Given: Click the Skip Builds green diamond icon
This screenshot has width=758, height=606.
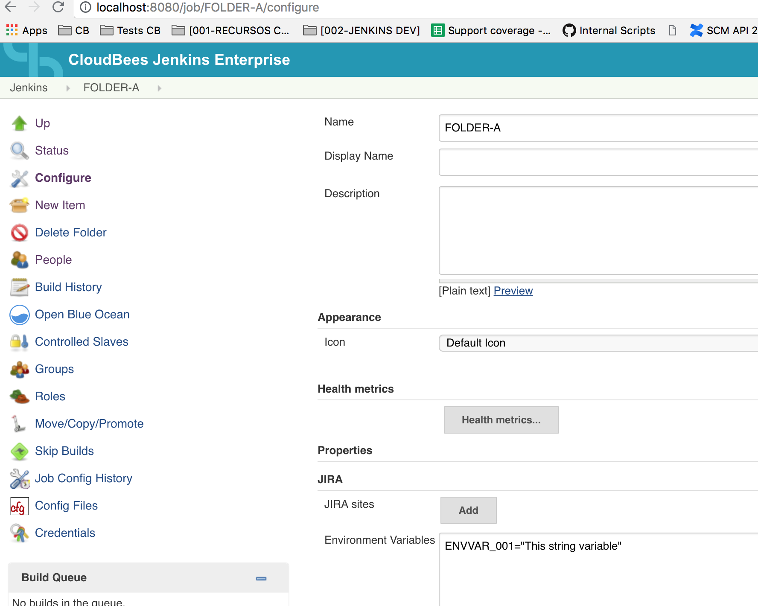Looking at the screenshot, I should pyautogui.click(x=19, y=451).
